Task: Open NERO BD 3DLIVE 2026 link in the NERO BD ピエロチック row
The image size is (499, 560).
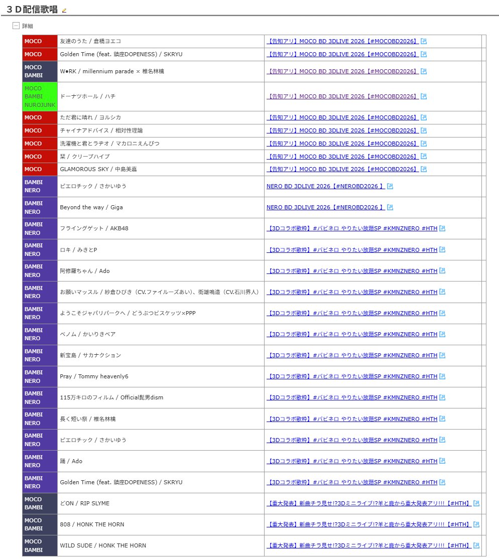Action: [x=326, y=186]
